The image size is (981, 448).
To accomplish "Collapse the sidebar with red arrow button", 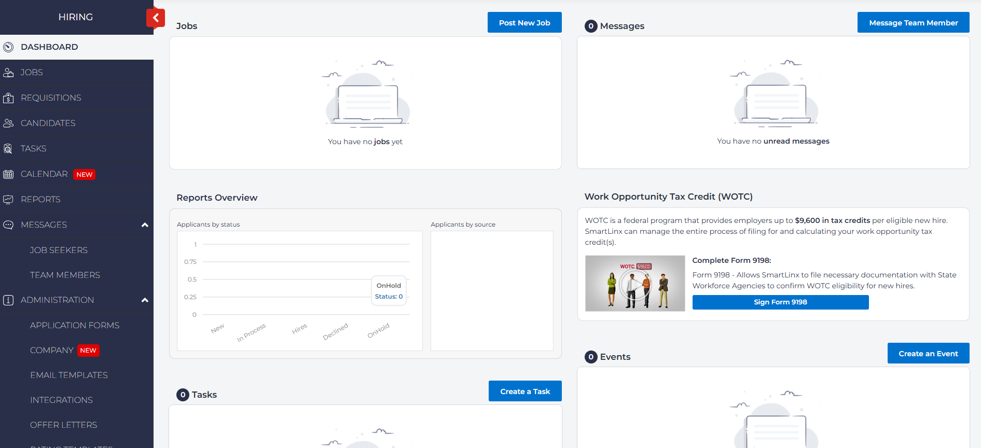I will (x=155, y=18).
